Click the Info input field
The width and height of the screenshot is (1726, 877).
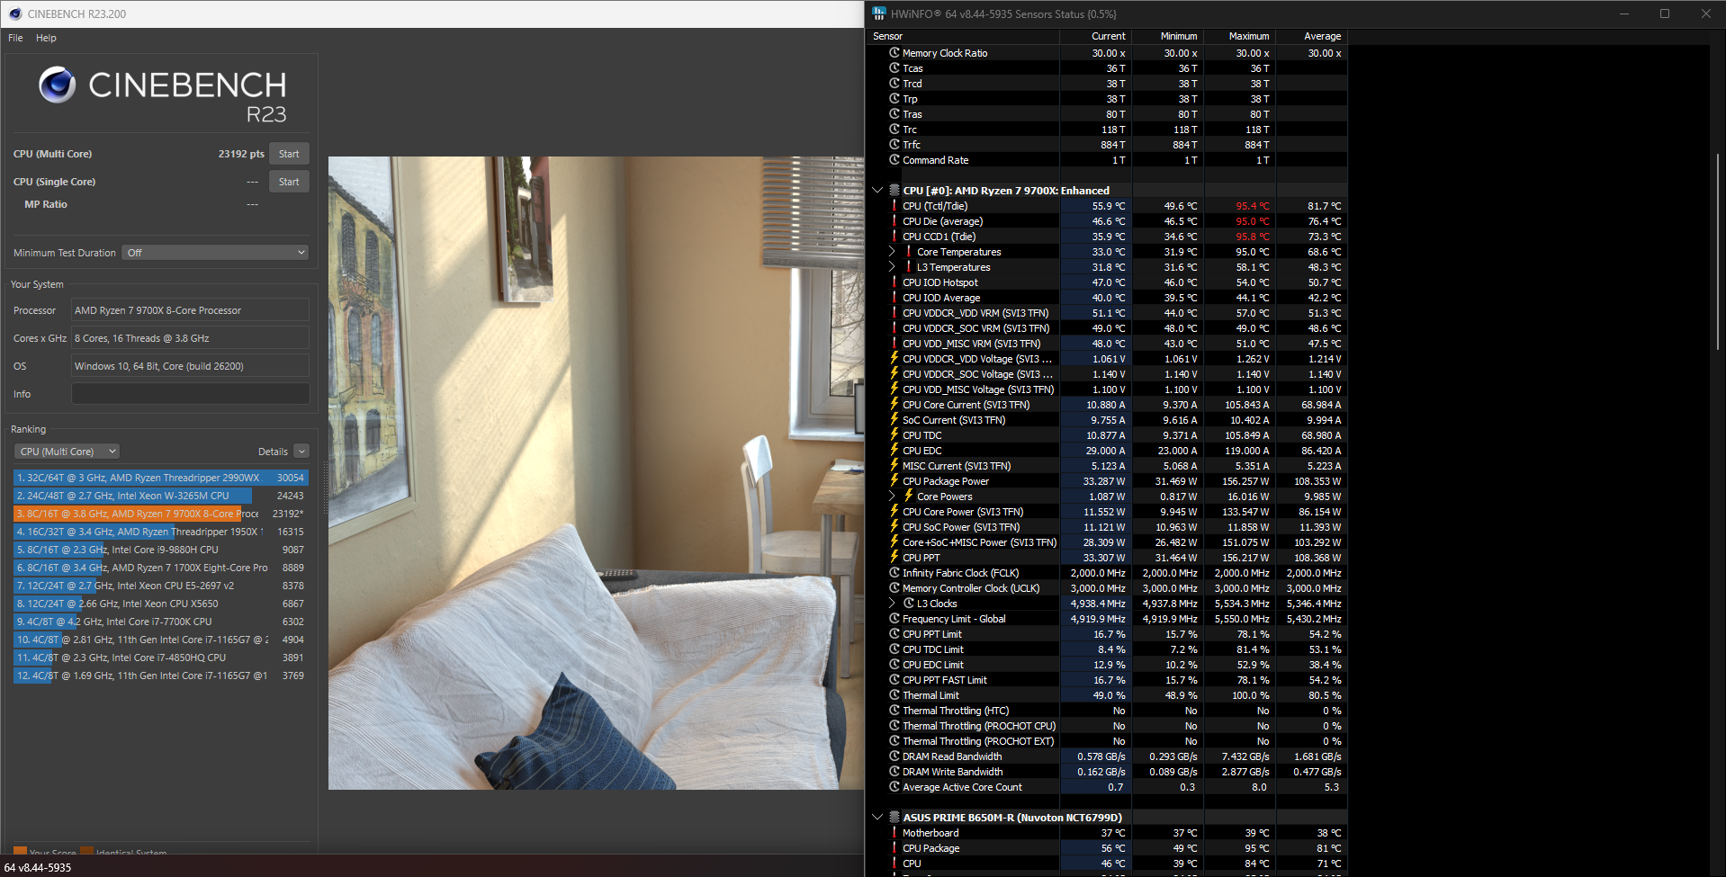(190, 394)
